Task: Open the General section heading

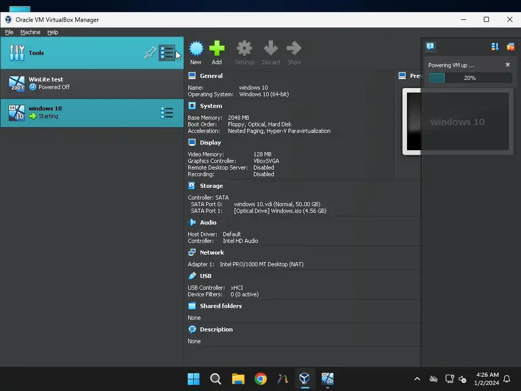Action: point(211,76)
